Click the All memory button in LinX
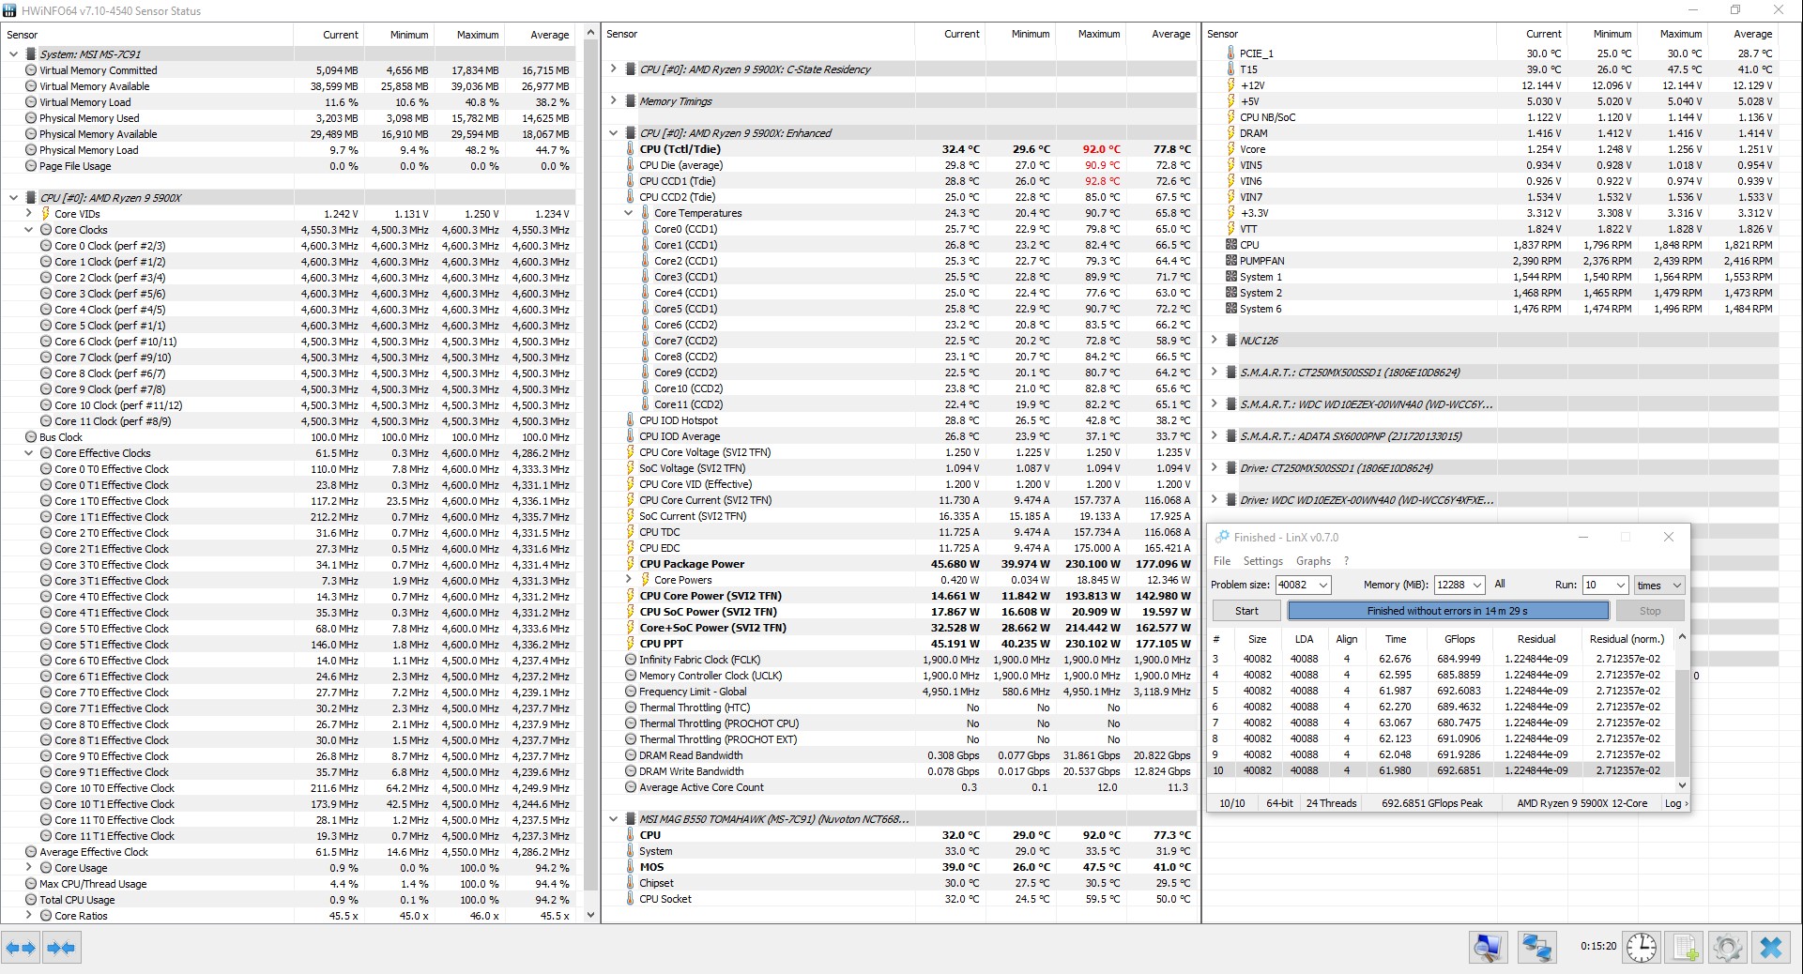Screen dimensions: 1803x974 pyautogui.click(x=1500, y=585)
